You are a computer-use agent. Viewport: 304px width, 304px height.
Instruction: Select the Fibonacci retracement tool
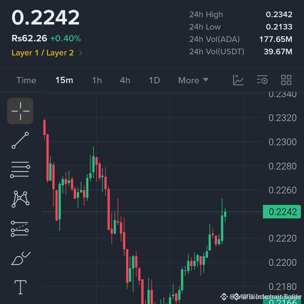tap(20, 229)
